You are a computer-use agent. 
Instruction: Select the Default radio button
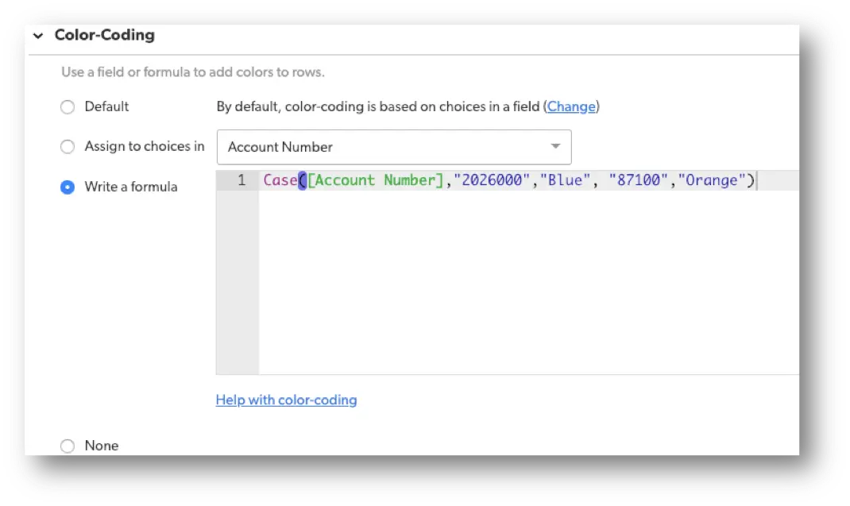[68, 106]
